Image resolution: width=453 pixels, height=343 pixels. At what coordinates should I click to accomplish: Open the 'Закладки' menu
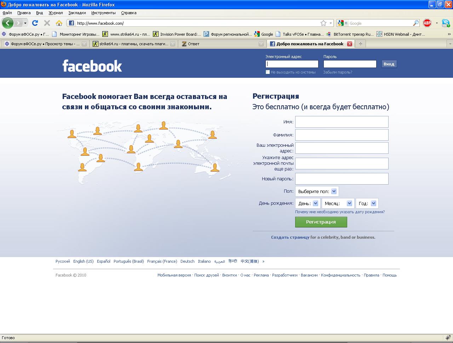pyautogui.click(x=77, y=13)
